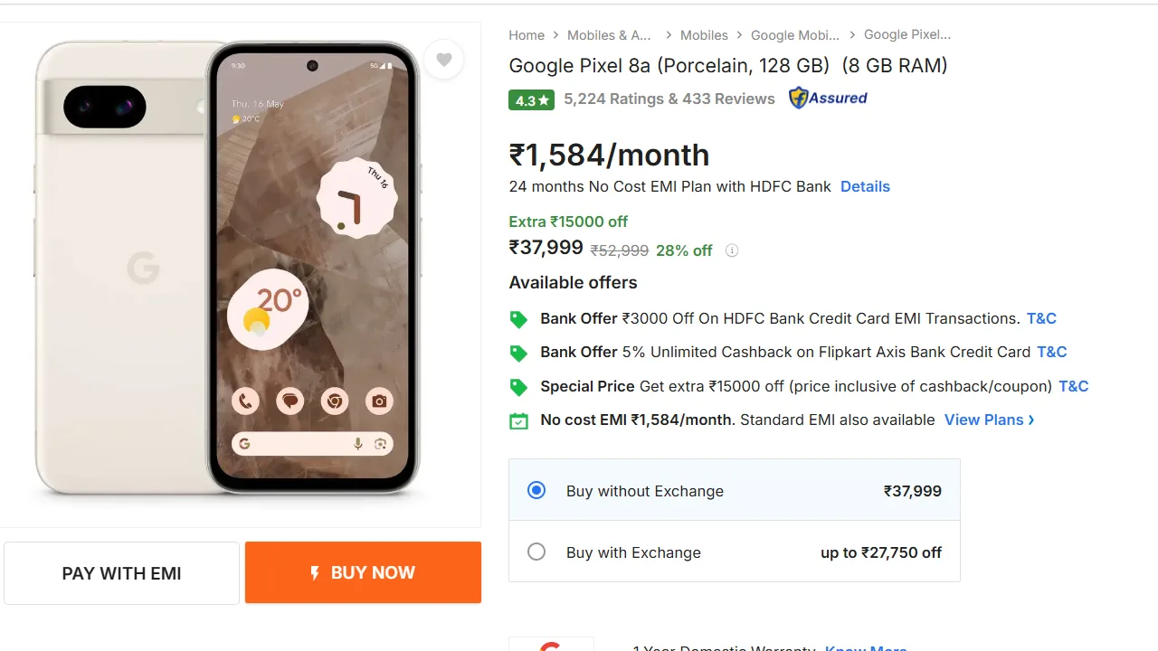Image resolution: width=1158 pixels, height=651 pixels.
Task: Click the No cost EMI calendar icon
Action: [518, 420]
